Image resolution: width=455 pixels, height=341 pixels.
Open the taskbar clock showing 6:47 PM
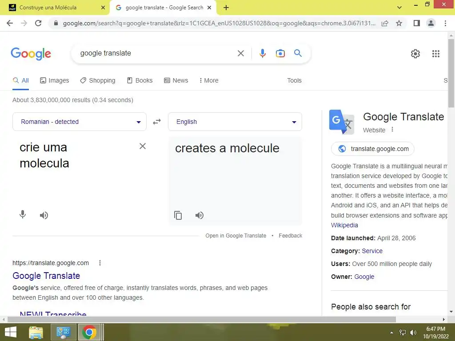pos(435,332)
